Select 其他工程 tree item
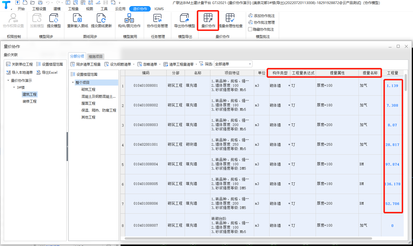 point(88,117)
